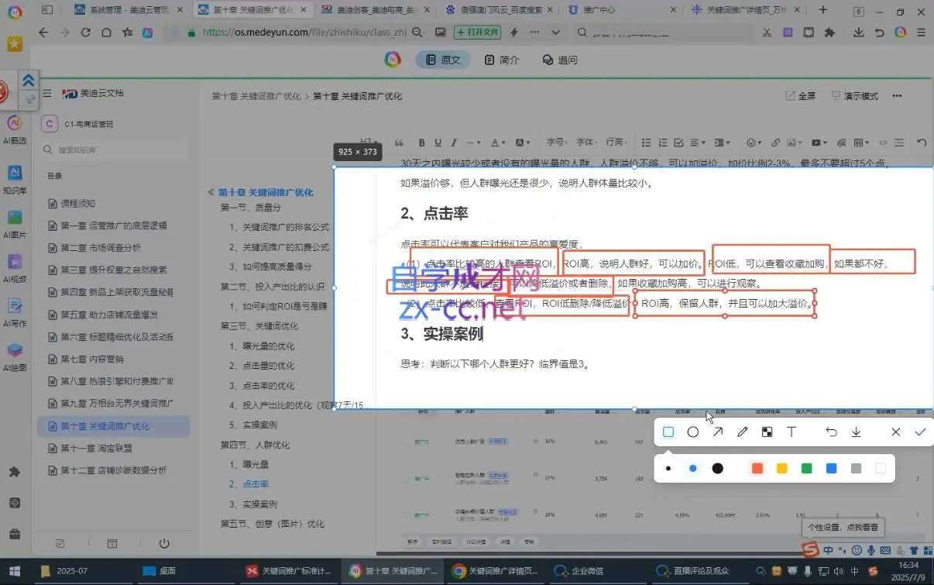Open 企业微信 from the taskbar
This screenshot has height=585, width=934.
click(x=581, y=571)
